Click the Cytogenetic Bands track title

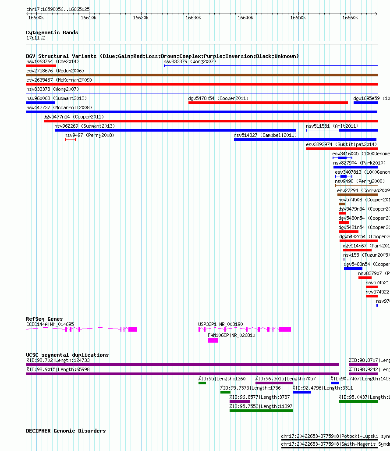(52, 32)
